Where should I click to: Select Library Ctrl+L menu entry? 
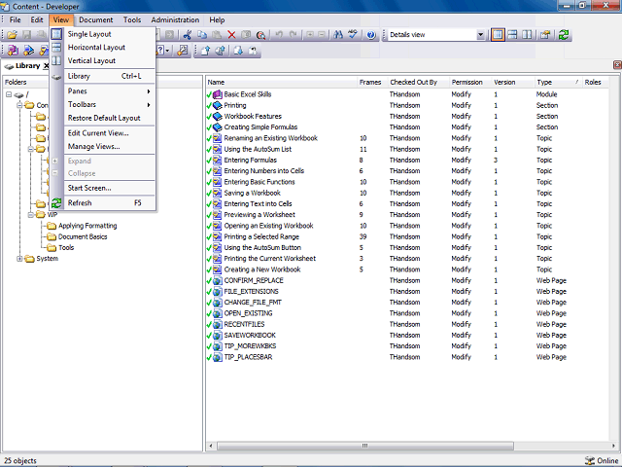click(103, 76)
